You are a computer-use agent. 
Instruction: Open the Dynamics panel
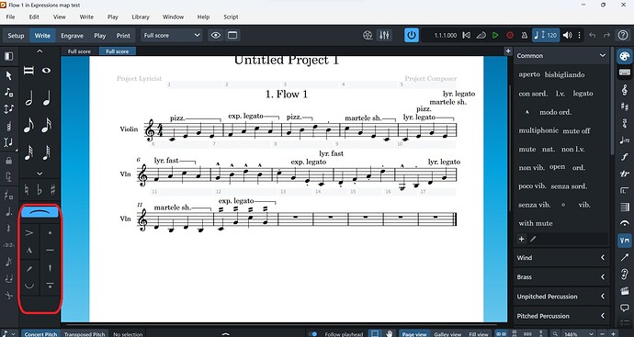[x=625, y=157]
